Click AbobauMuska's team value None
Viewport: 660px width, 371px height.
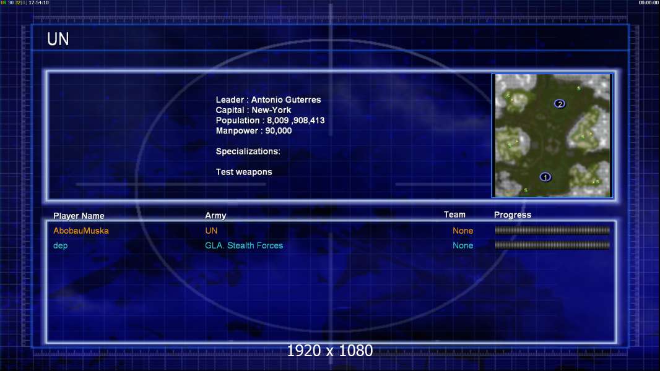click(462, 231)
